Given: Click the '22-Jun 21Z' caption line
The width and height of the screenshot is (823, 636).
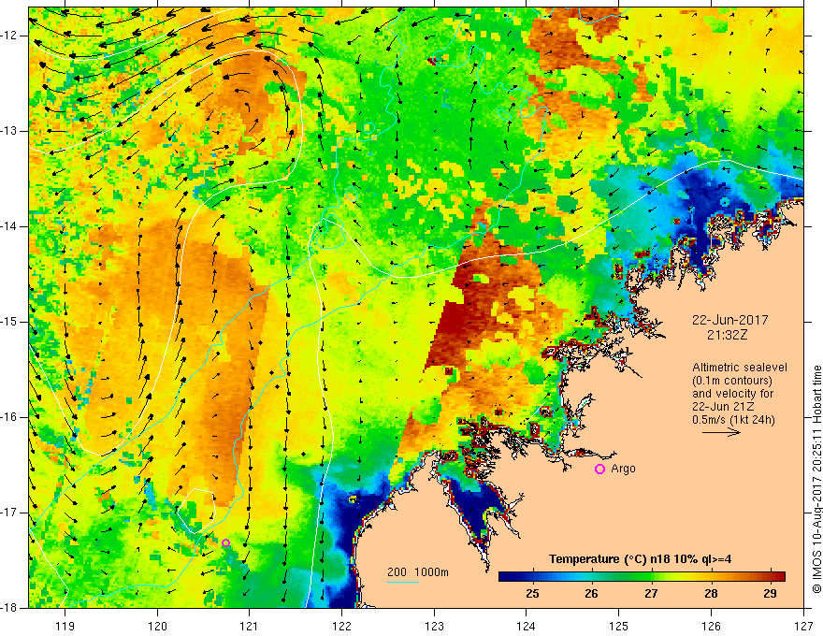Looking at the screenshot, I should (723, 407).
